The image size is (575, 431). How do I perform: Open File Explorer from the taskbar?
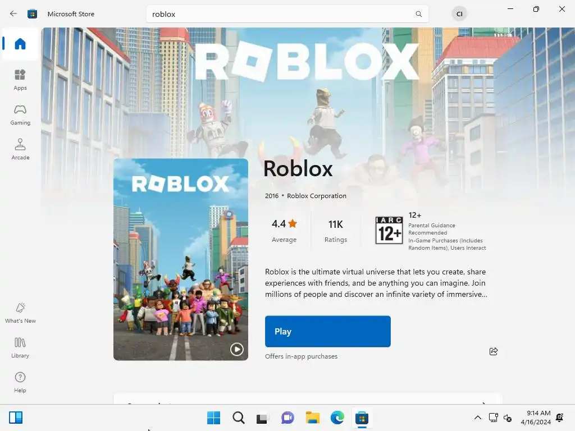[x=312, y=418]
